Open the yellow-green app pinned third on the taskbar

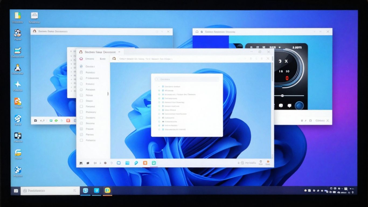pos(107,191)
